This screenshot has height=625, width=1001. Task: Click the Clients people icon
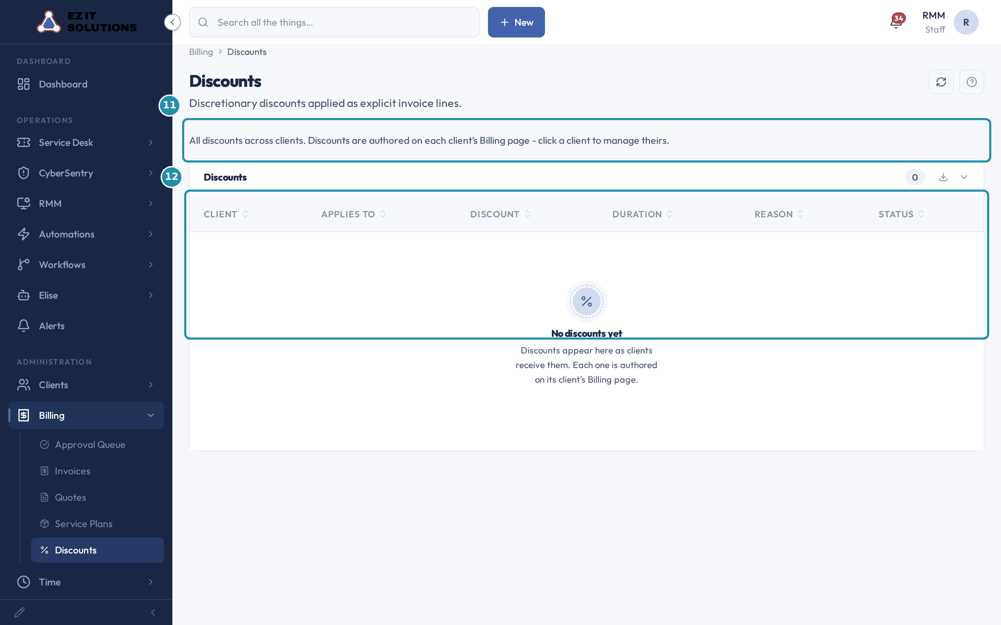point(24,385)
